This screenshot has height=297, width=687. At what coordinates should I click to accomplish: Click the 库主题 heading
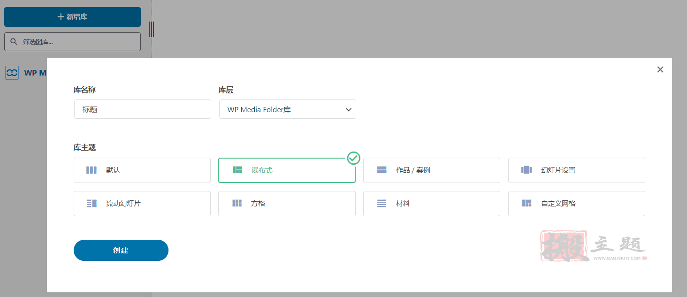click(x=84, y=147)
